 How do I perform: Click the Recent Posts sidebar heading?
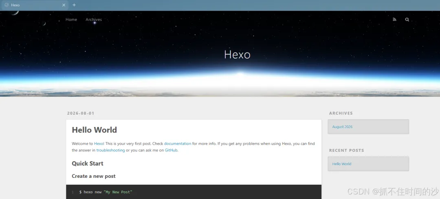click(x=347, y=150)
